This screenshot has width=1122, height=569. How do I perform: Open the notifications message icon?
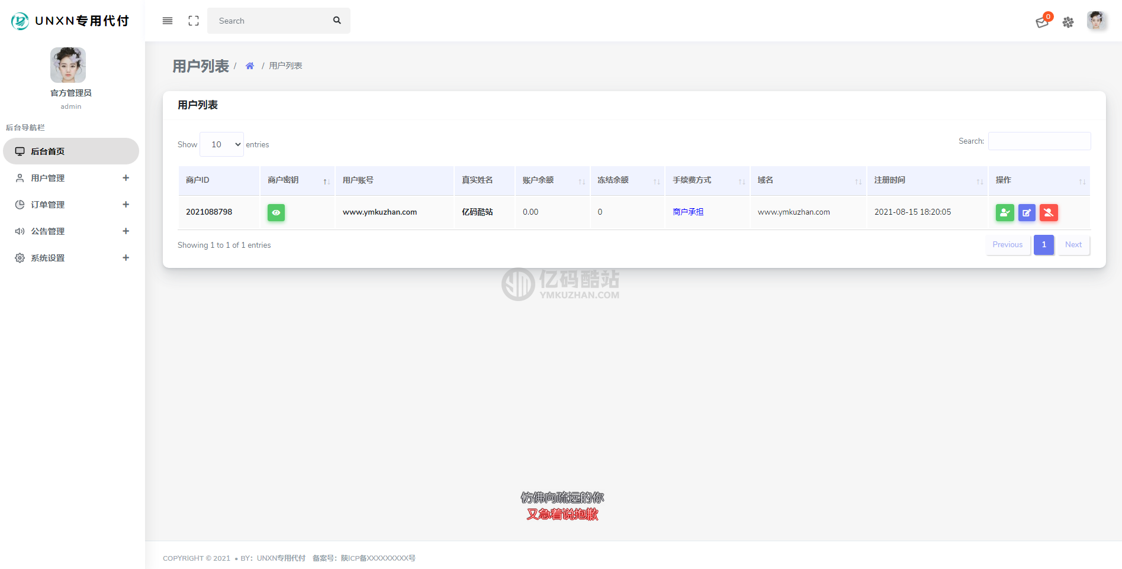1042,22
